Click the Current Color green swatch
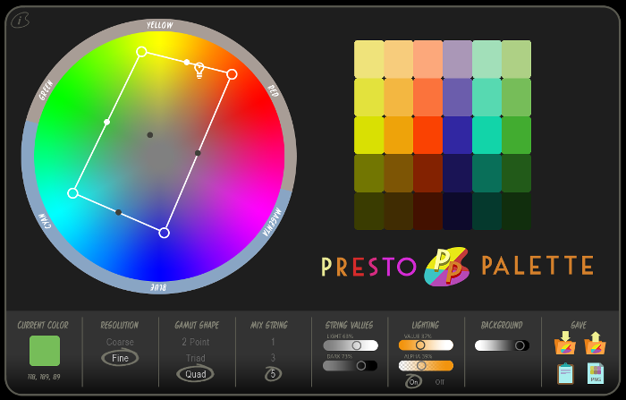The image size is (626, 400). pyautogui.click(x=45, y=351)
